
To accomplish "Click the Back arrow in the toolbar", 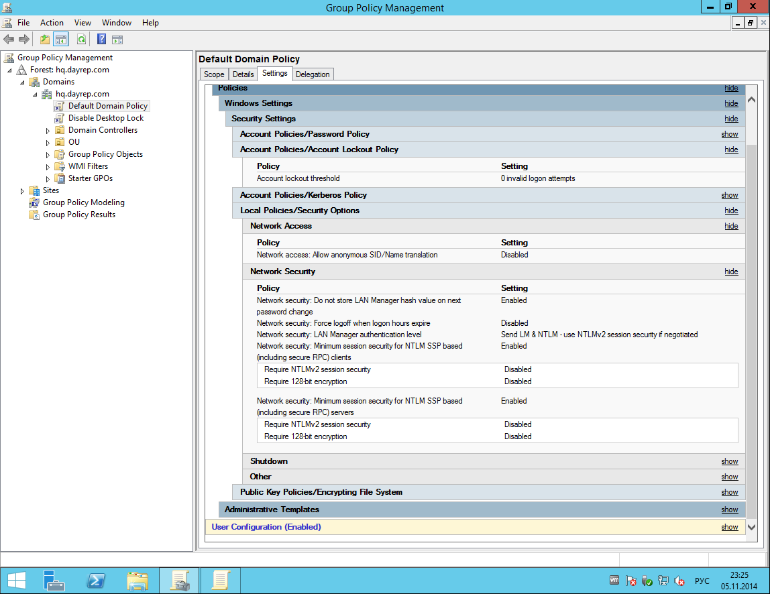I will 9,40.
